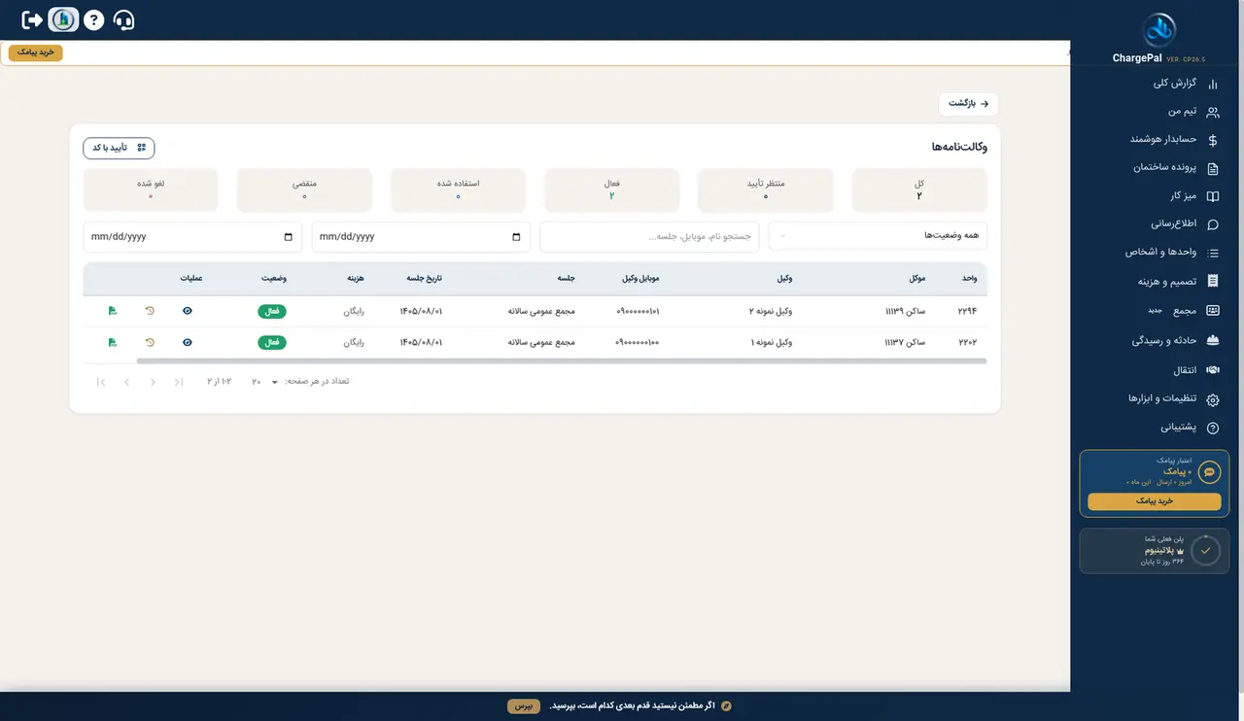Click خرید پیامک button in top banner

click(36, 52)
